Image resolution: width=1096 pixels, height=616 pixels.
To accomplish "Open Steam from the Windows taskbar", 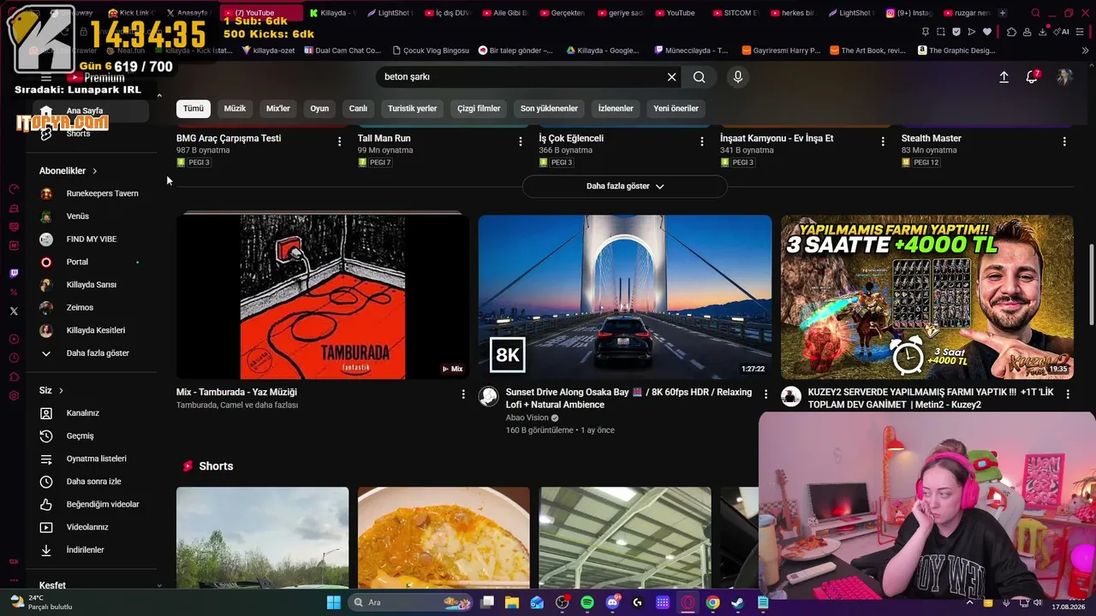I will click(x=738, y=602).
